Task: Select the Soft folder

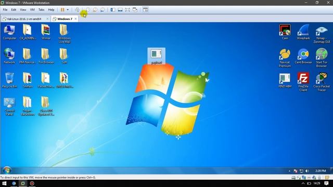Action: pos(64,56)
